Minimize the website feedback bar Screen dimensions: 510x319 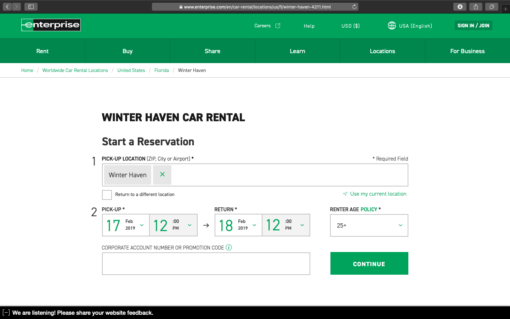point(7,313)
